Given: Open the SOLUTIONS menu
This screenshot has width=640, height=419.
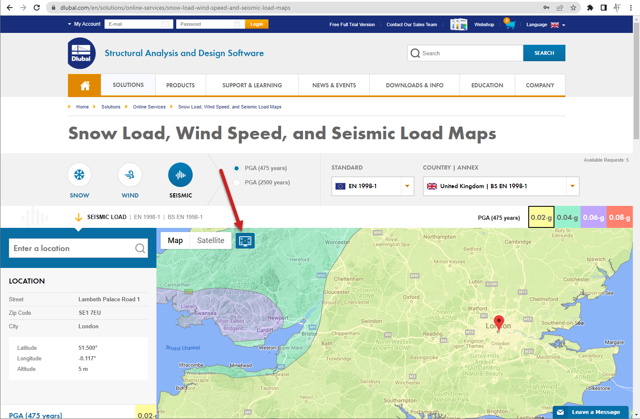Looking at the screenshot, I should 128,85.
